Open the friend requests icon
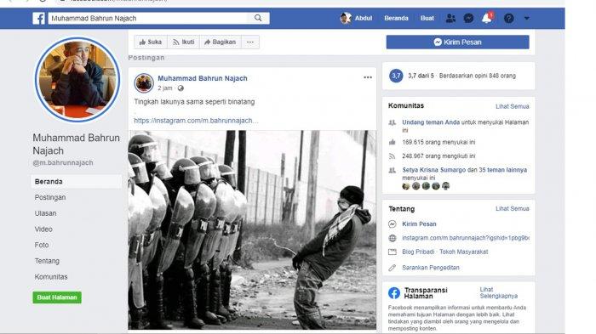 tap(450, 18)
